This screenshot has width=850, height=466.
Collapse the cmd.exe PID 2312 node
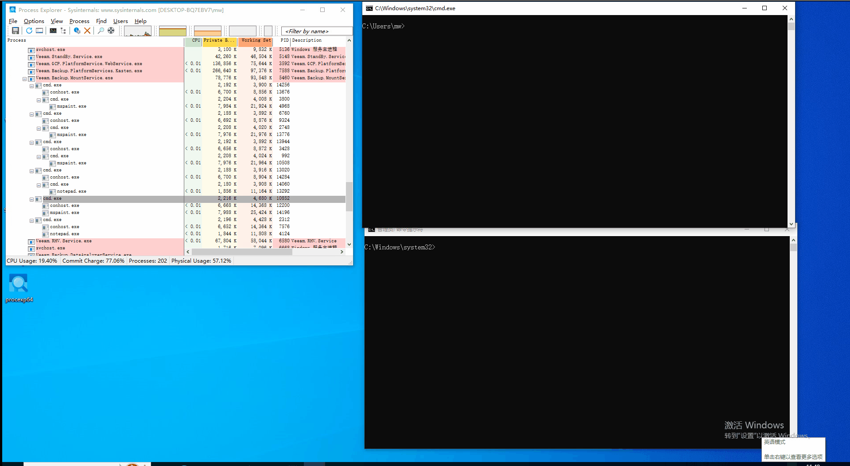(31, 221)
